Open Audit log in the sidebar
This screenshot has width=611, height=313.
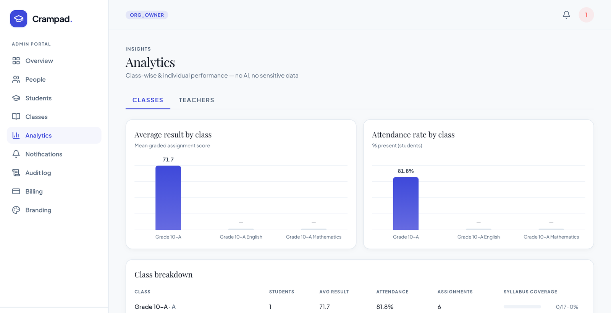54,173
